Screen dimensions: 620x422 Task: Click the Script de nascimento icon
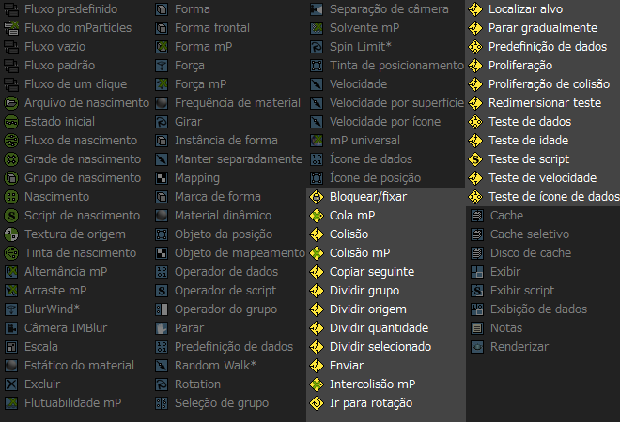click(11, 216)
